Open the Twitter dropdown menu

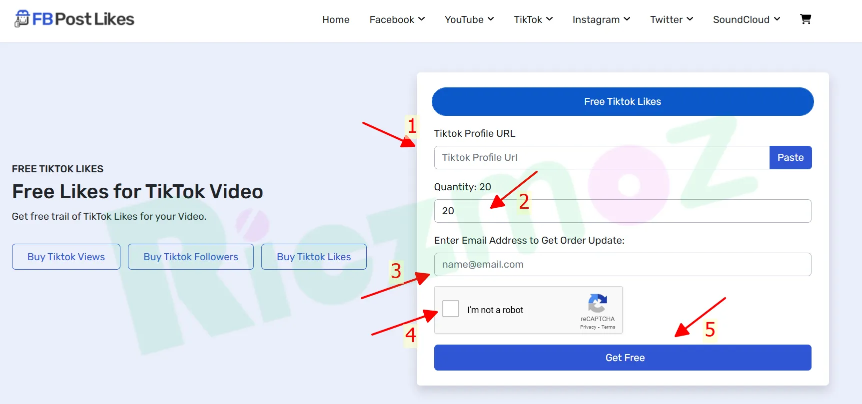point(672,19)
